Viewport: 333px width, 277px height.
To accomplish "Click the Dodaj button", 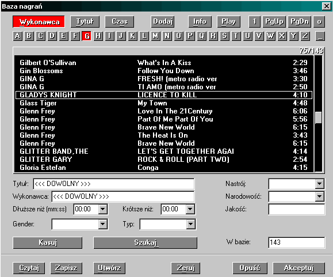I will [x=162, y=22].
